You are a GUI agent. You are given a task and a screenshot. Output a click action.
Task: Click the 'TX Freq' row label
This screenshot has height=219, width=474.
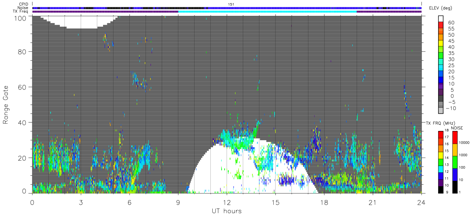pyautogui.click(x=21, y=12)
